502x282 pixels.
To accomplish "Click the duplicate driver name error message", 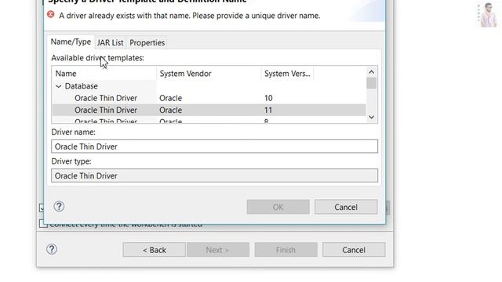I will click(190, 16).
